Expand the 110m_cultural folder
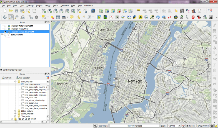 (16, 111)
